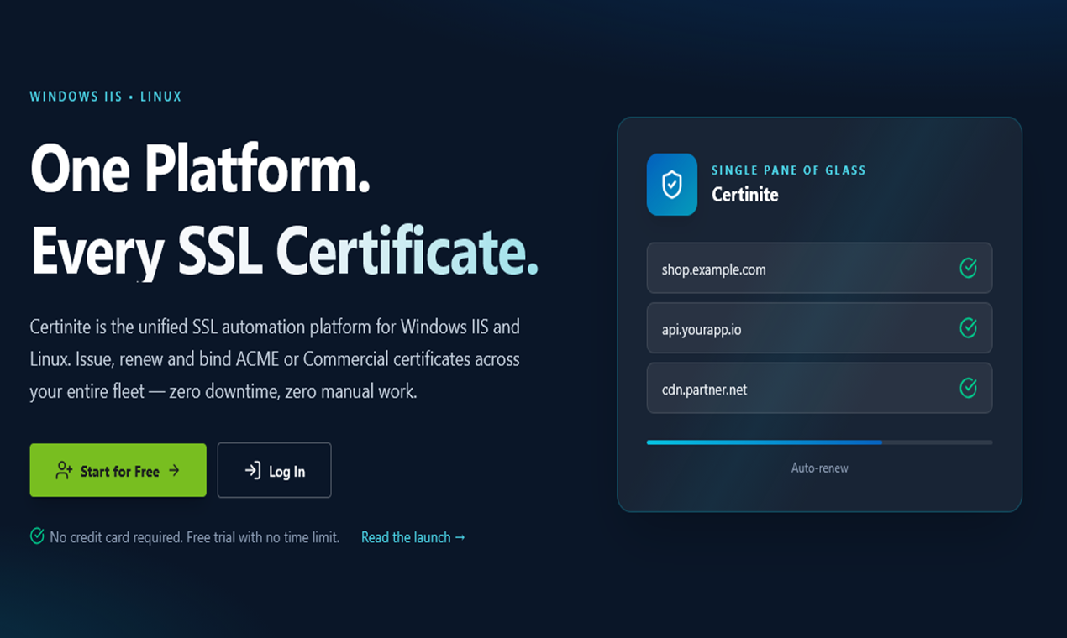The width and height of the screenshot is (1067, 638).
Task: Click the One Platform. headline
Action: click(200, 170)
